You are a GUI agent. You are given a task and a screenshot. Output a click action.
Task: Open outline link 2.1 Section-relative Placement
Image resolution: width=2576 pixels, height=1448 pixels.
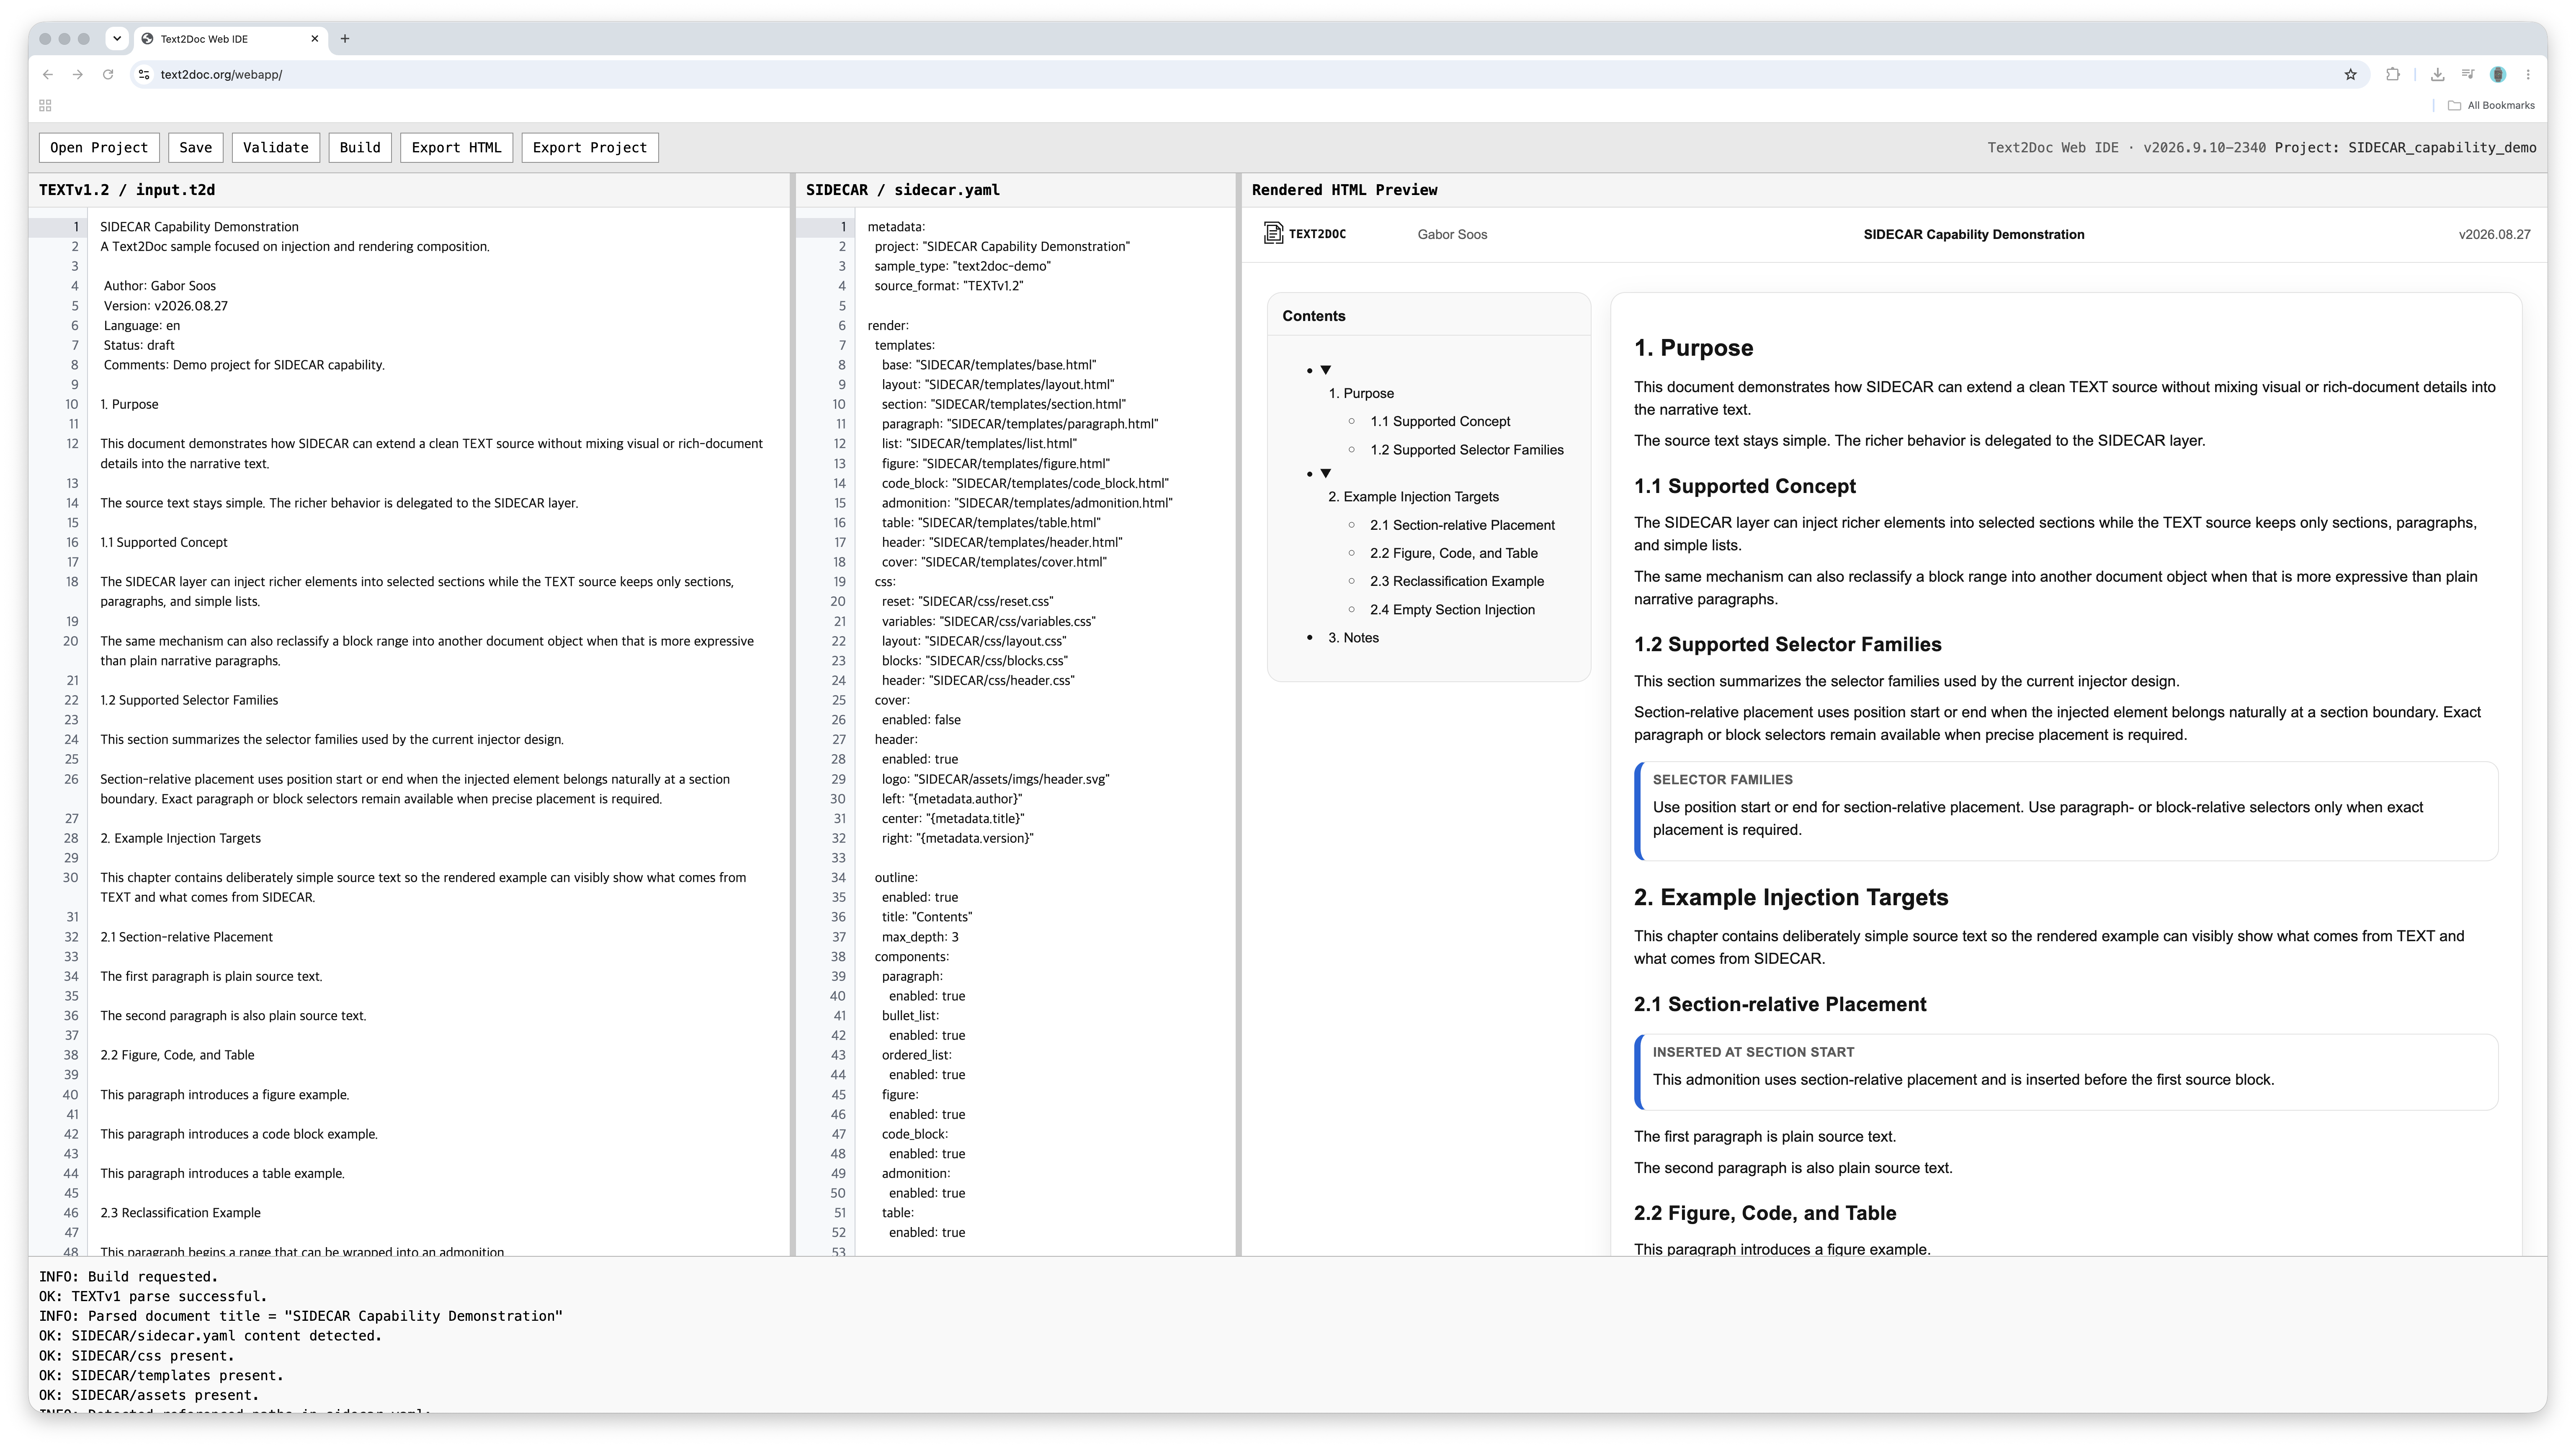pyautogui.click(x=1462, y=525)
